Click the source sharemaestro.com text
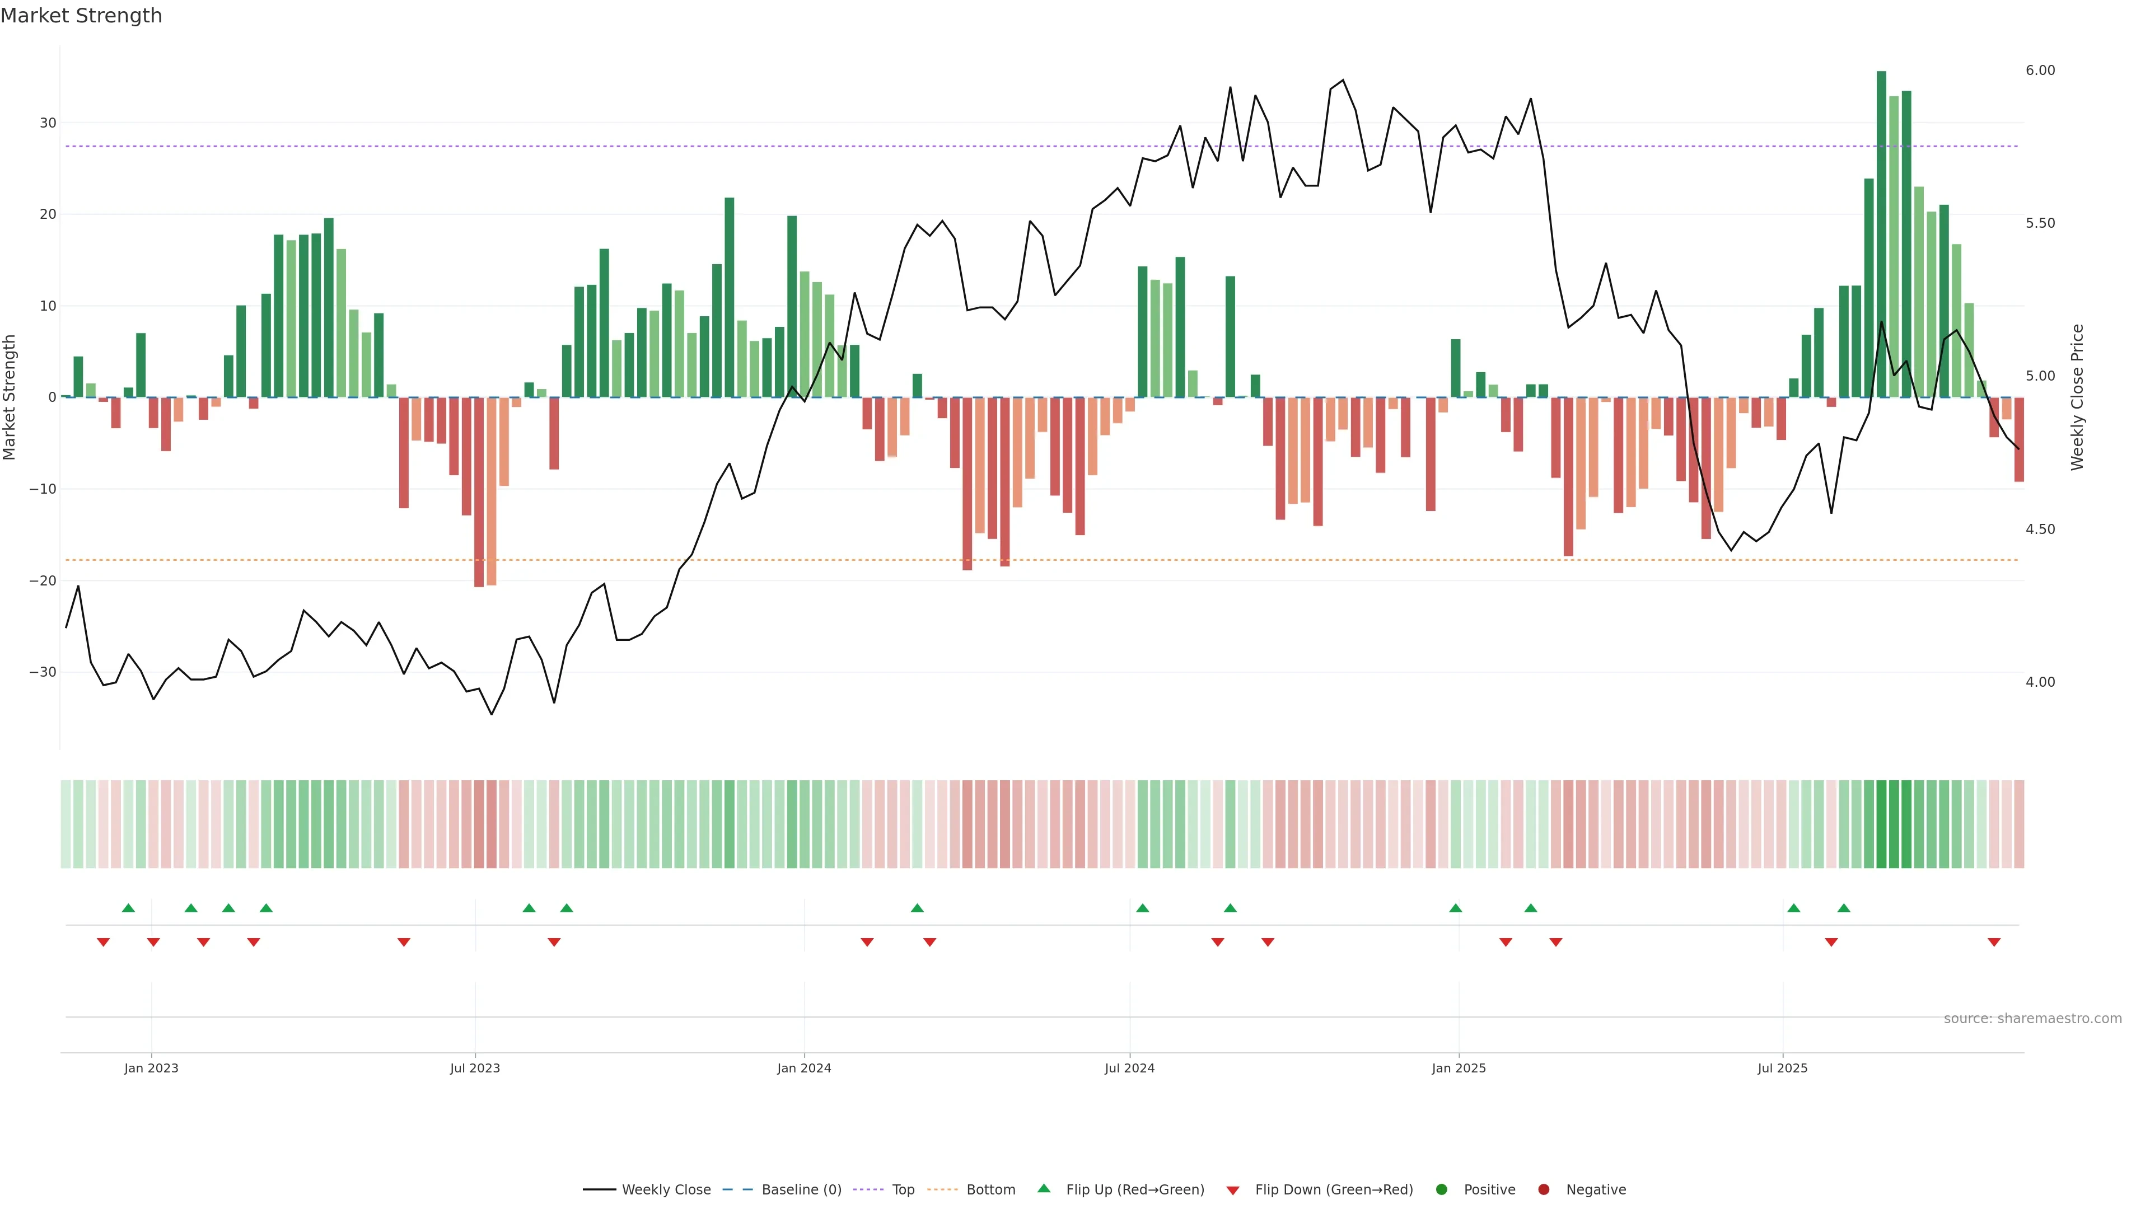 pos(2032,1019)
